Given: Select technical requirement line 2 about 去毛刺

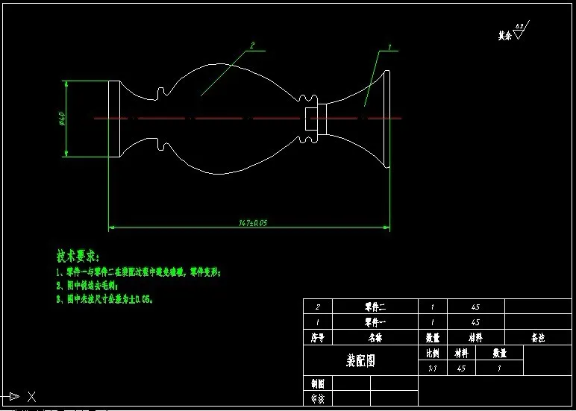Looking at the screenshot, I should coord(87,286).
